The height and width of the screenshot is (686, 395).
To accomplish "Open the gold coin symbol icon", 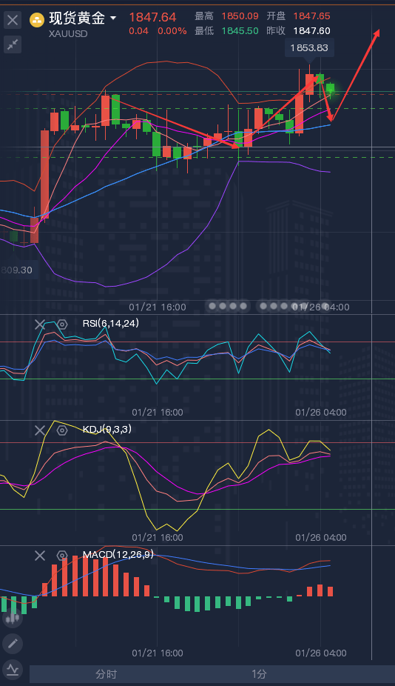I will coord(37,20).
